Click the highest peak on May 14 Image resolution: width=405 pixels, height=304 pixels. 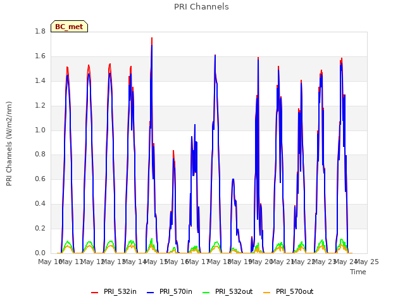coord(152,38)
